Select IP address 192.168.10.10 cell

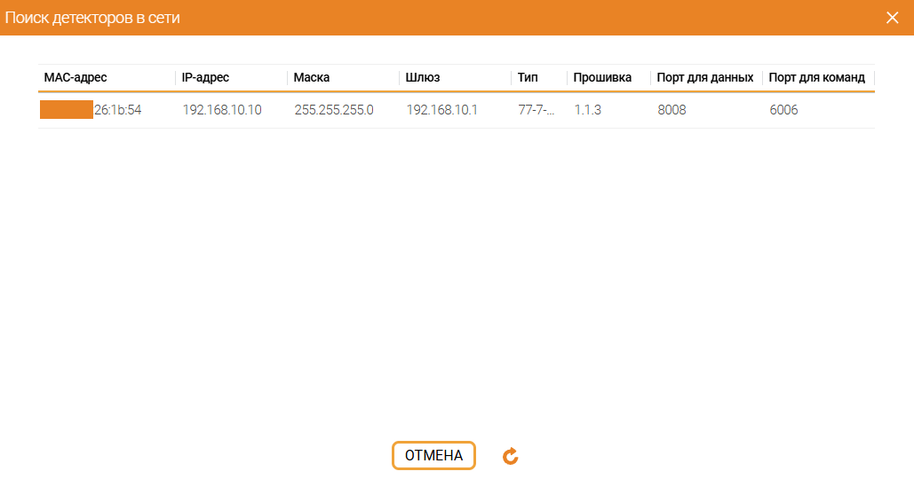(222, 110)
